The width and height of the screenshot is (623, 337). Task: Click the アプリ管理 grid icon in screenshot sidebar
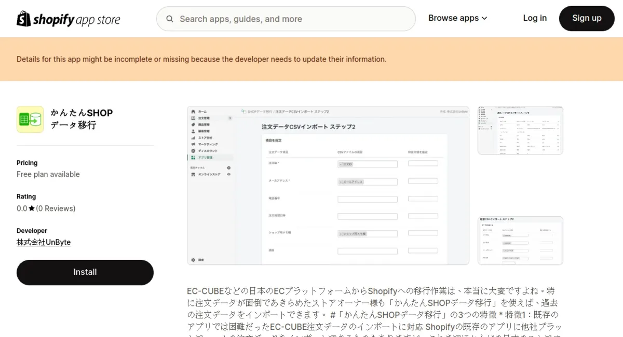click(x=193, y=157)
